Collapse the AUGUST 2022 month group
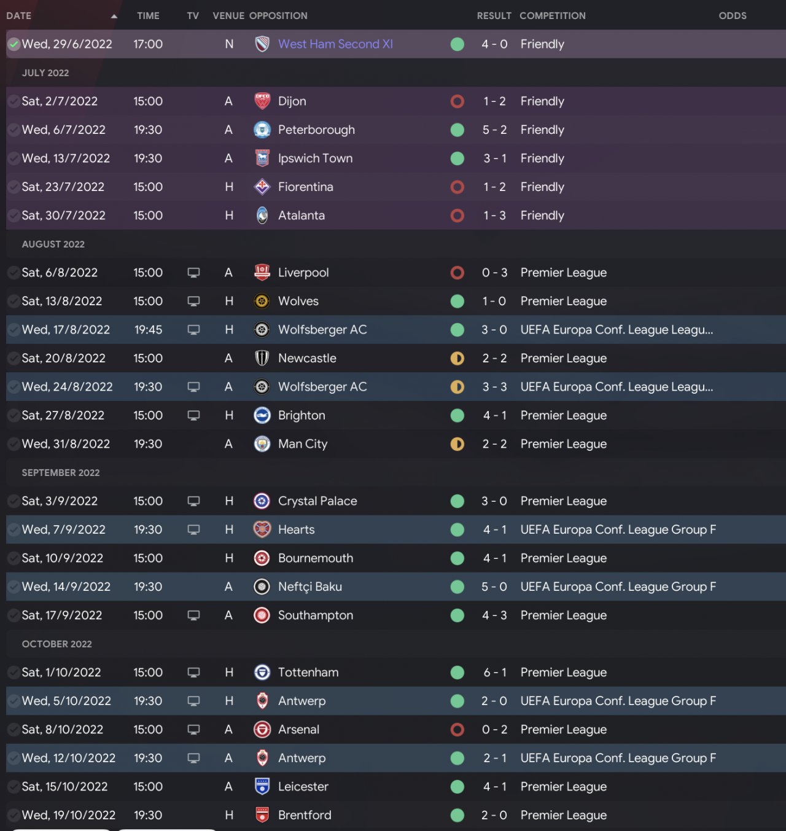This screenshot has height=831, width=786. [x=53, y=244]
